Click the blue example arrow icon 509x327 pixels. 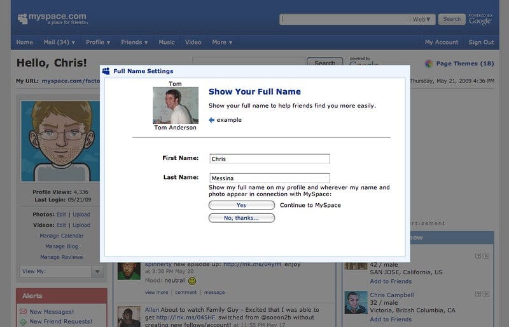coord(212,120)
